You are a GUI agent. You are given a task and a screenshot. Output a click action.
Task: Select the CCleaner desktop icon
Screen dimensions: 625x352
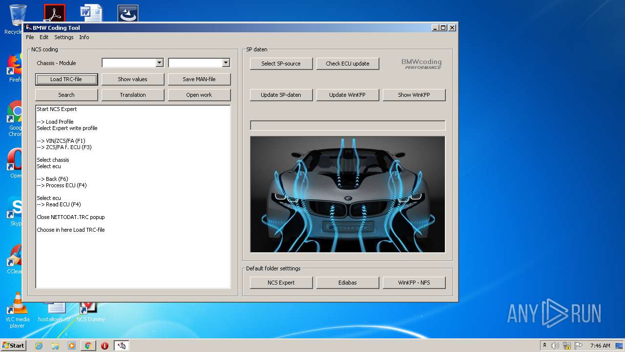pos(15,259)
